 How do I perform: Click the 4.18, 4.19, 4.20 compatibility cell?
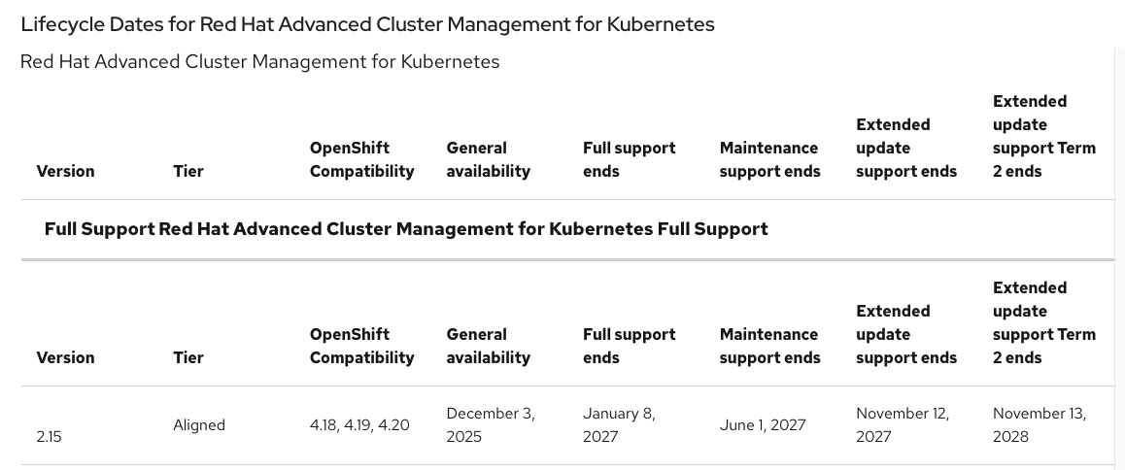[359, 424]
